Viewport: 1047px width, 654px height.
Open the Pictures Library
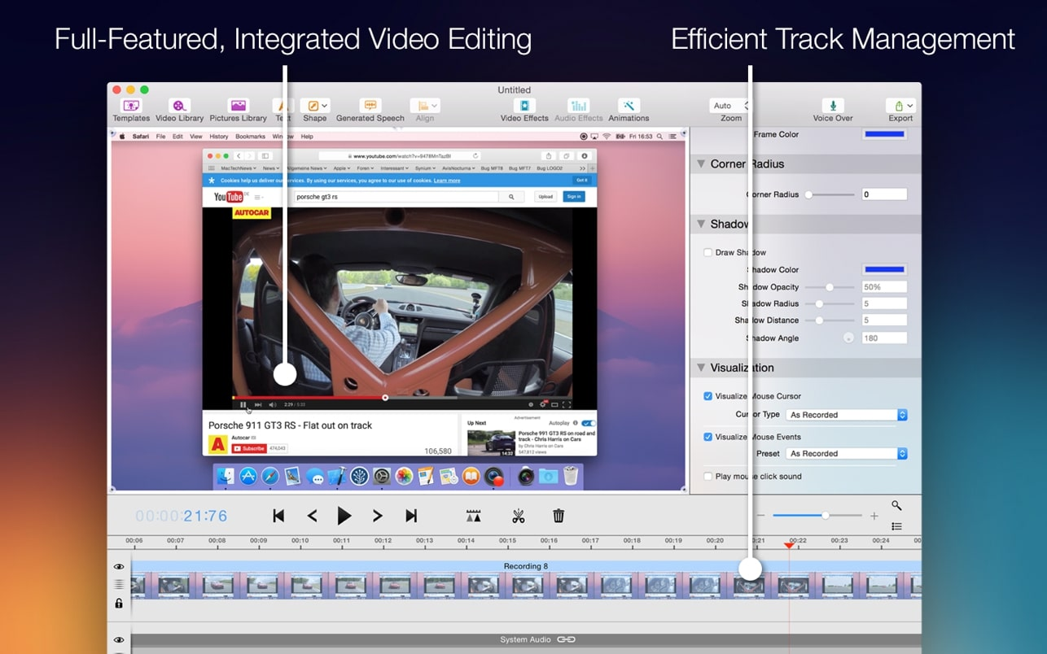tap(238, 106)
